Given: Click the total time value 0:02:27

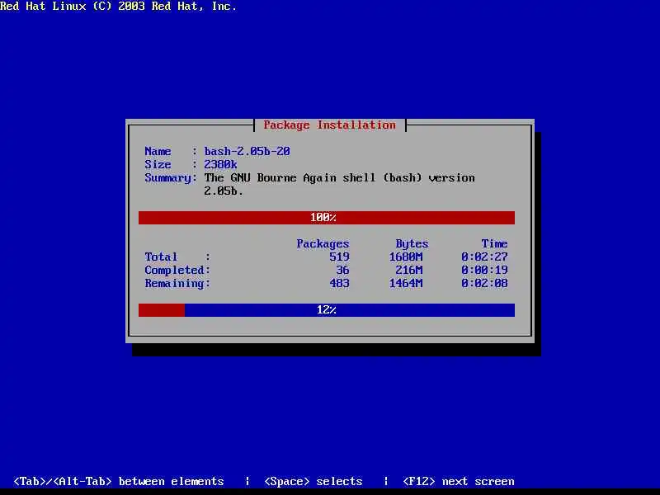Looking at the screenshot, I should [484, 257].
